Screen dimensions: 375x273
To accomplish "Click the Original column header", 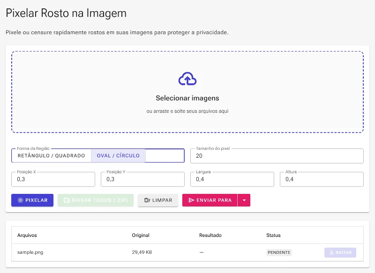I will 141,235.
